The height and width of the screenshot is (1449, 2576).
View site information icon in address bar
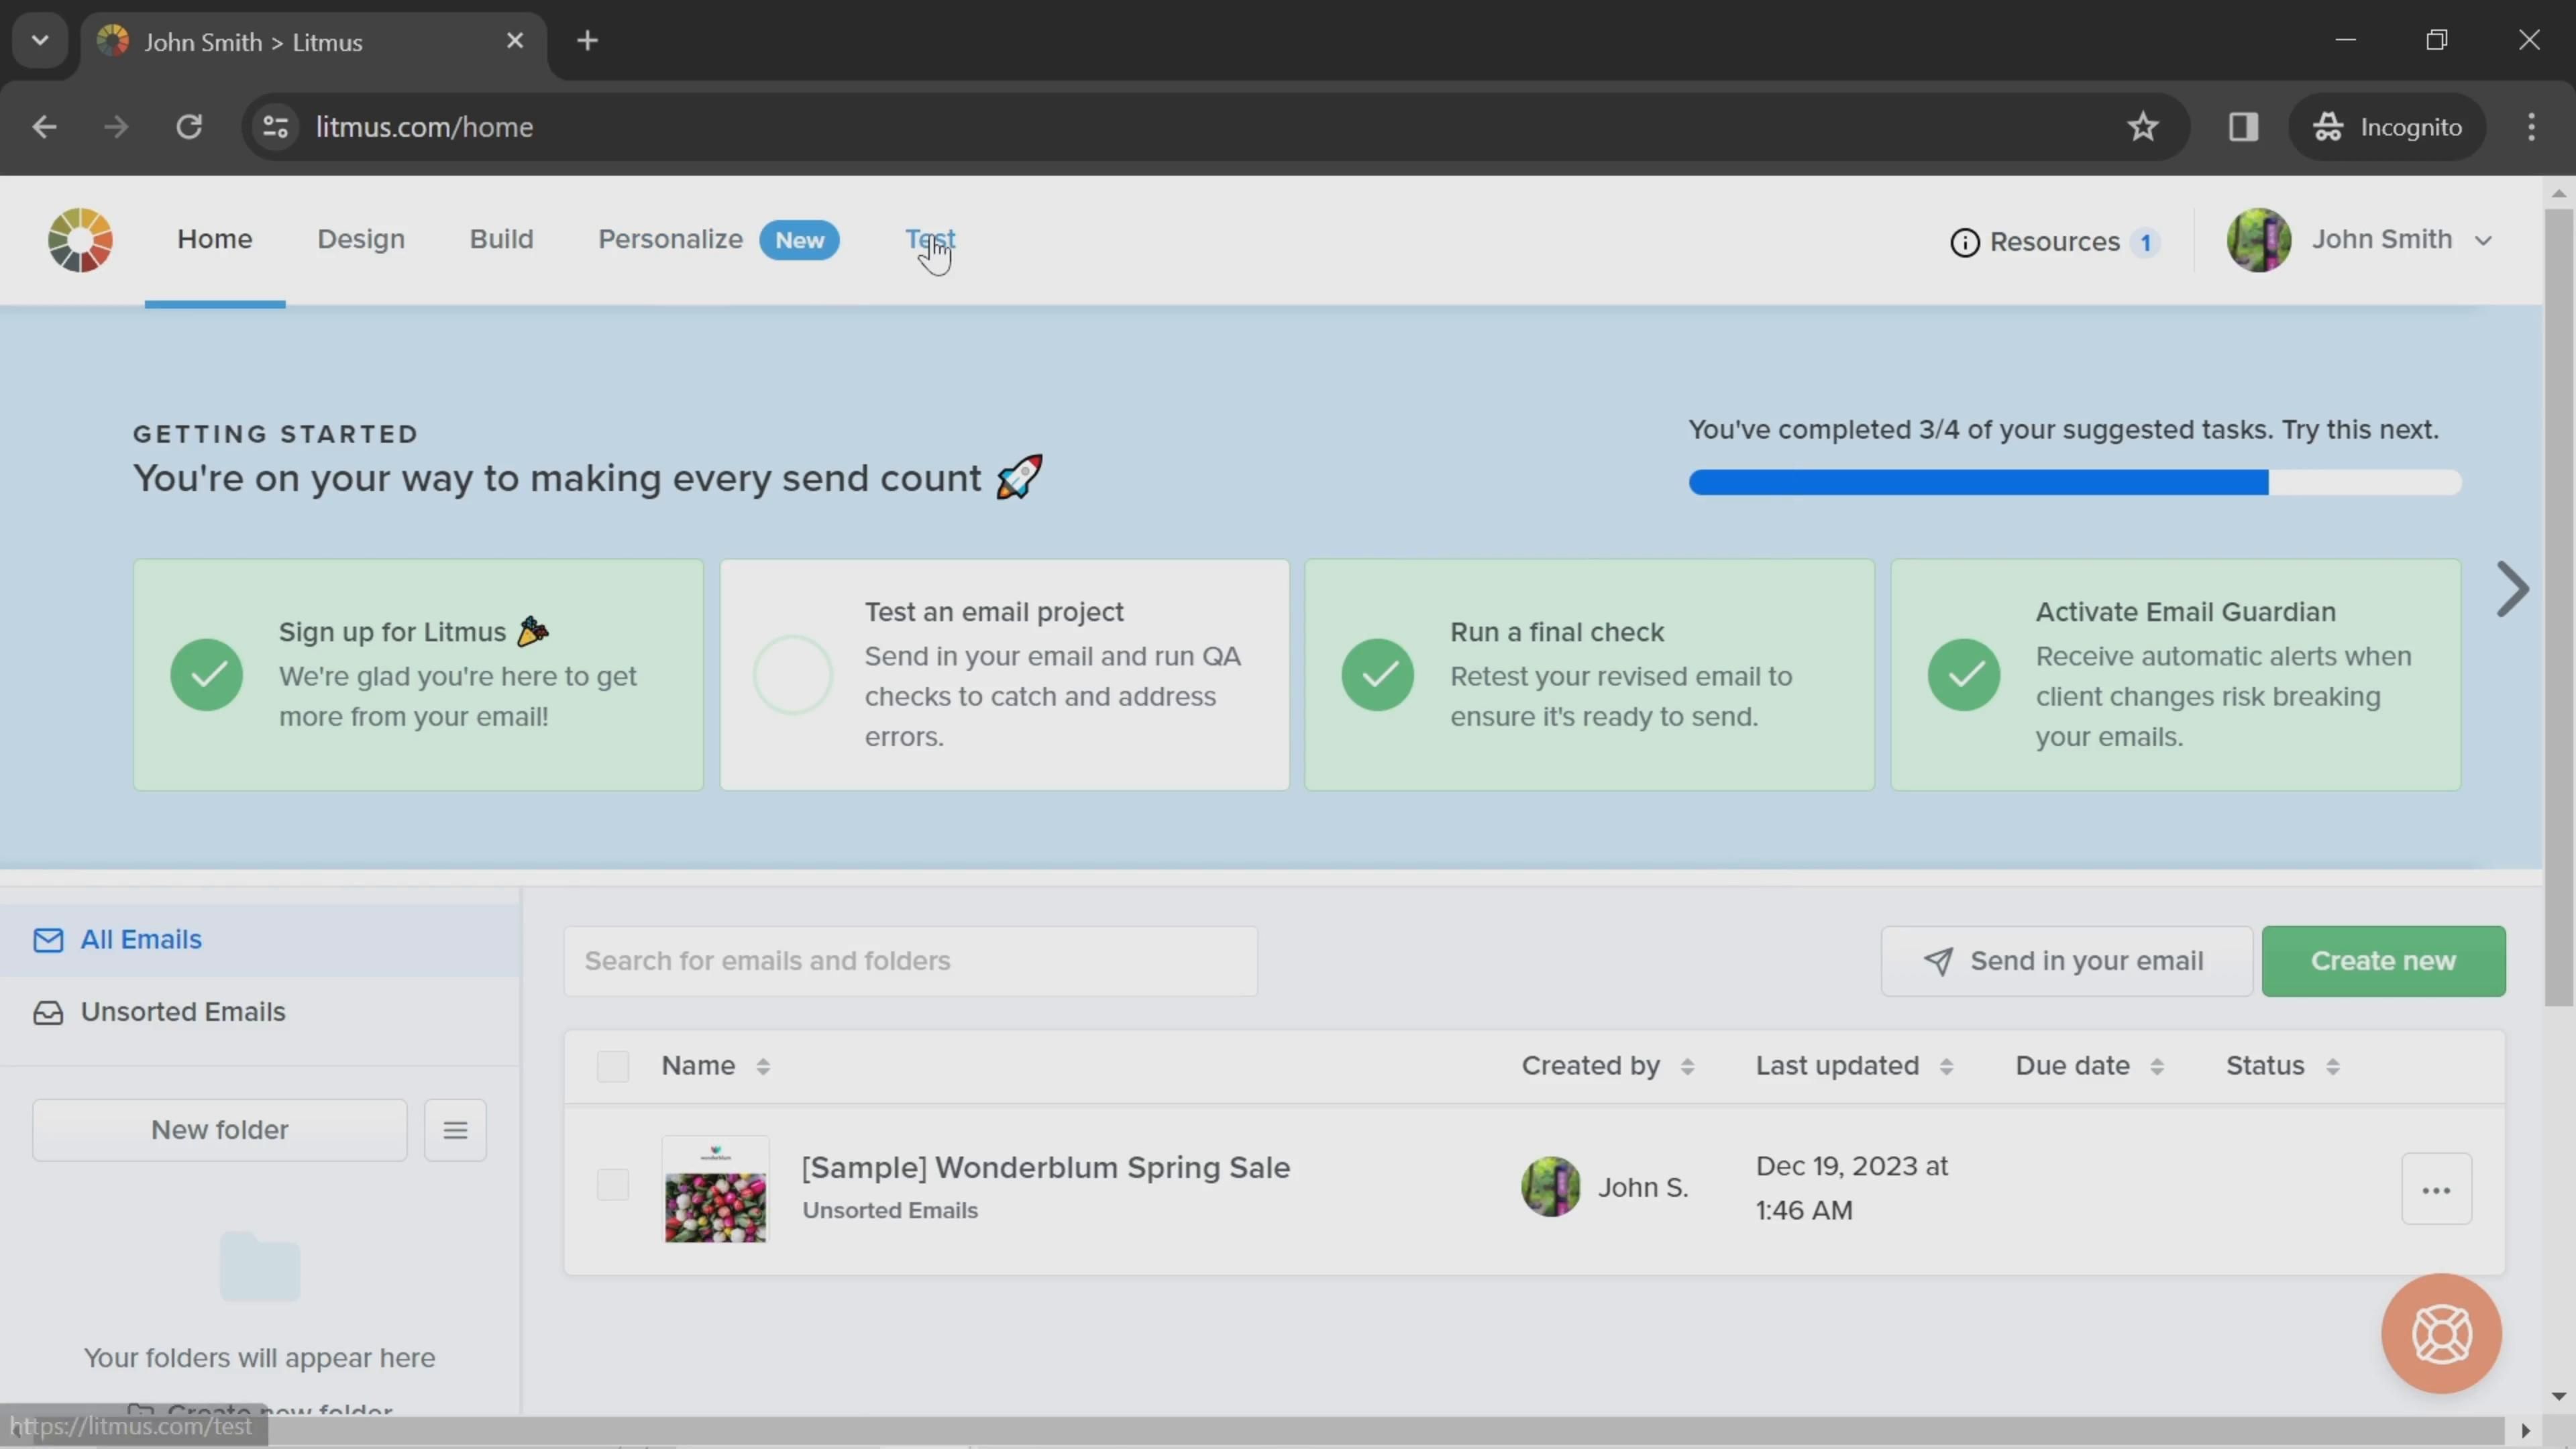coord(275,127)
